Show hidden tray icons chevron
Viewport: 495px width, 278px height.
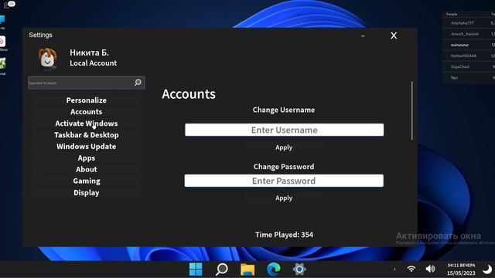pyautogui.click(x=394, y=270)
